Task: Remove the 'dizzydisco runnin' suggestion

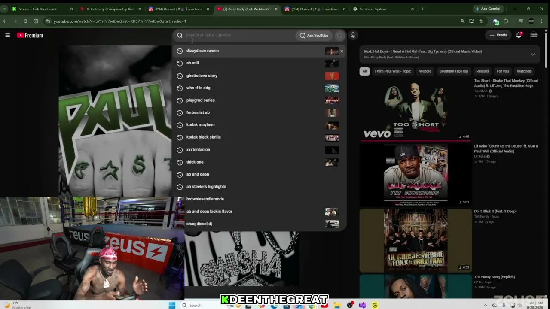Action: tap(342, 51)
